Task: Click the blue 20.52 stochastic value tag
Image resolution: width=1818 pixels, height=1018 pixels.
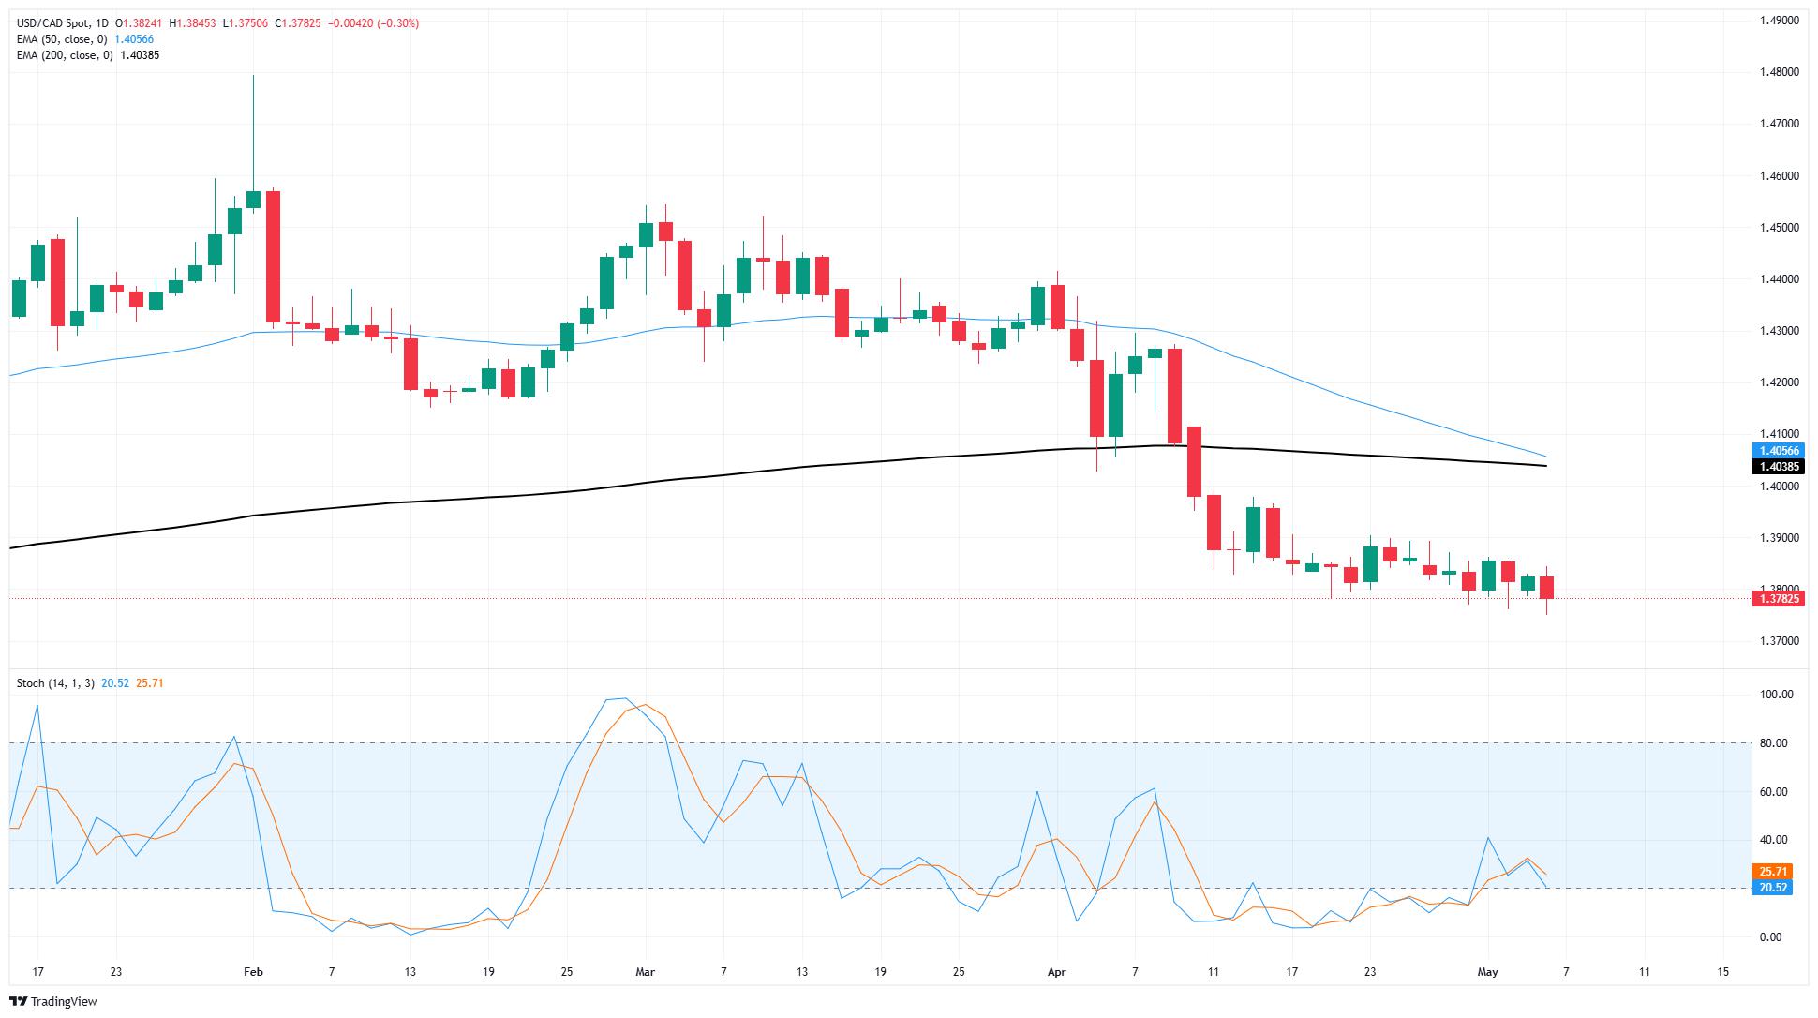Action: pos(1771,887)
